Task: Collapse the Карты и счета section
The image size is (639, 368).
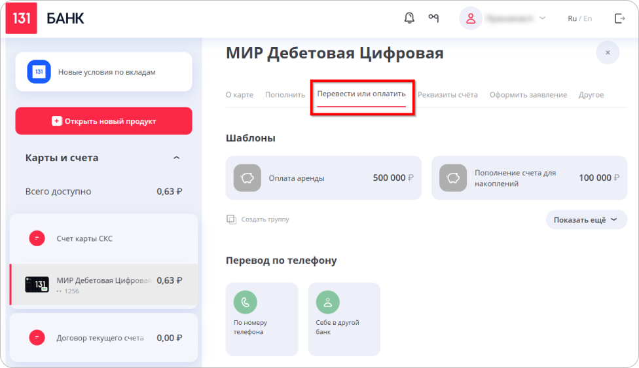Action: (x=176, y=158)
